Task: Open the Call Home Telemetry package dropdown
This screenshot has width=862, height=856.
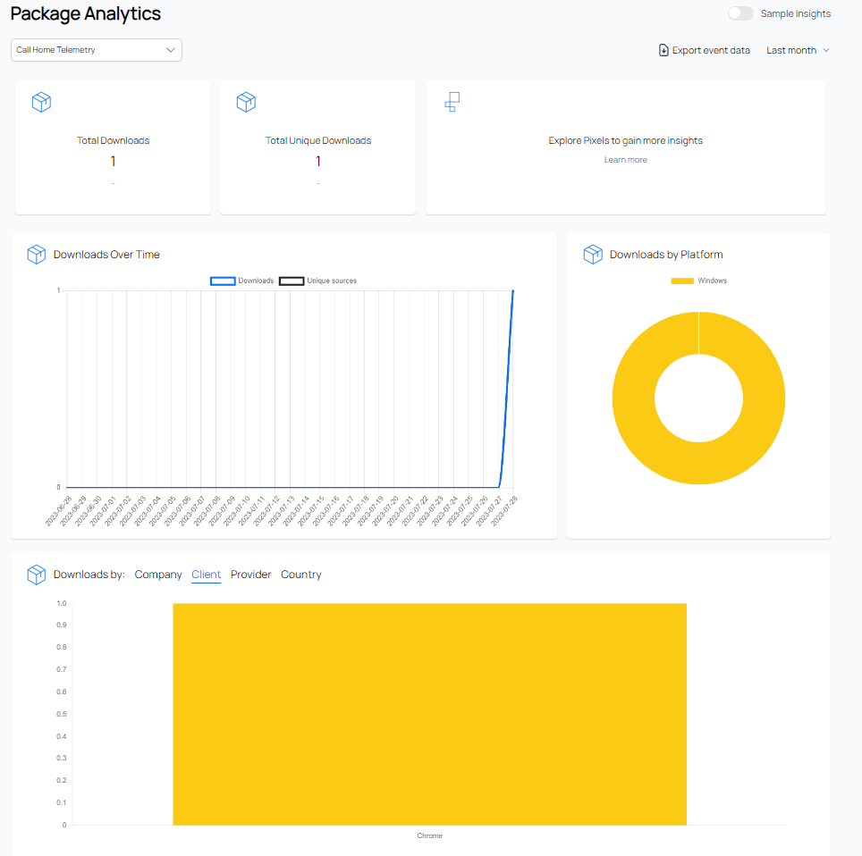Action: tap(97, 50)
